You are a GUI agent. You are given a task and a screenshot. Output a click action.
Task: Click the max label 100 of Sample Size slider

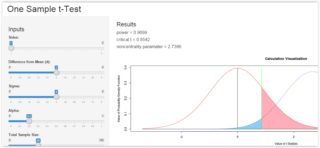point(101,140)
